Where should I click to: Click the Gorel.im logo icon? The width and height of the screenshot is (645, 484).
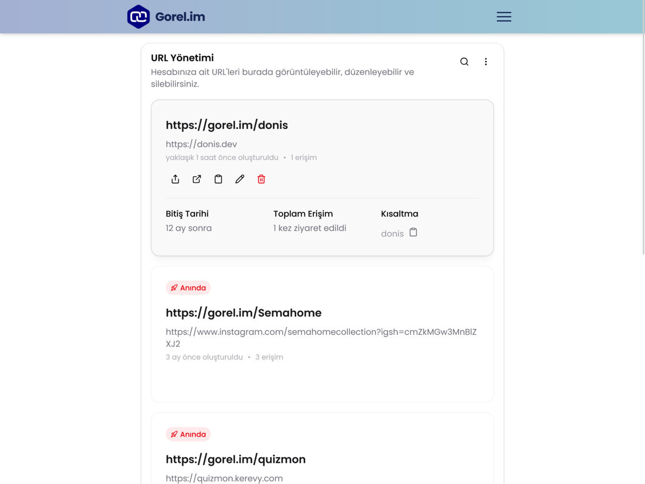138,16
